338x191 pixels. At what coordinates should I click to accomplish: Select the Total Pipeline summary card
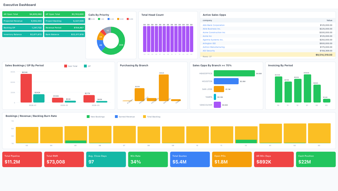click(x=23, y=159)
